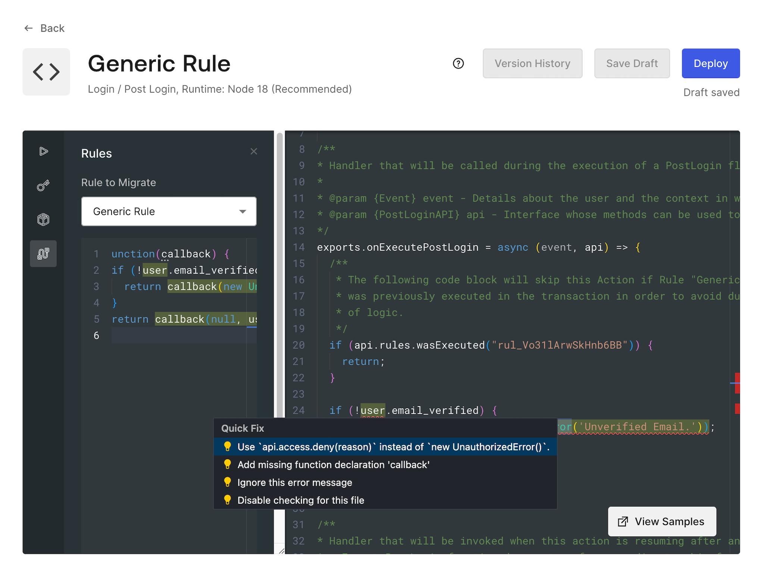Click the Deploy button
This screenshot has height=563, width=758.
[710, 63]
